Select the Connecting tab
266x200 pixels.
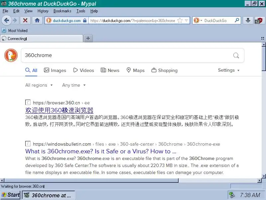(x=42, y=39)
